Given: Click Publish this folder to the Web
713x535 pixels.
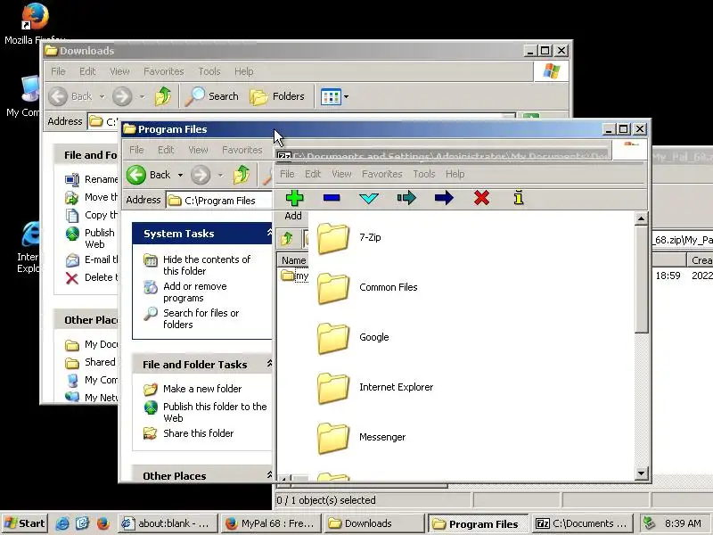Looking at the screenshot, I should coord(205,412).
